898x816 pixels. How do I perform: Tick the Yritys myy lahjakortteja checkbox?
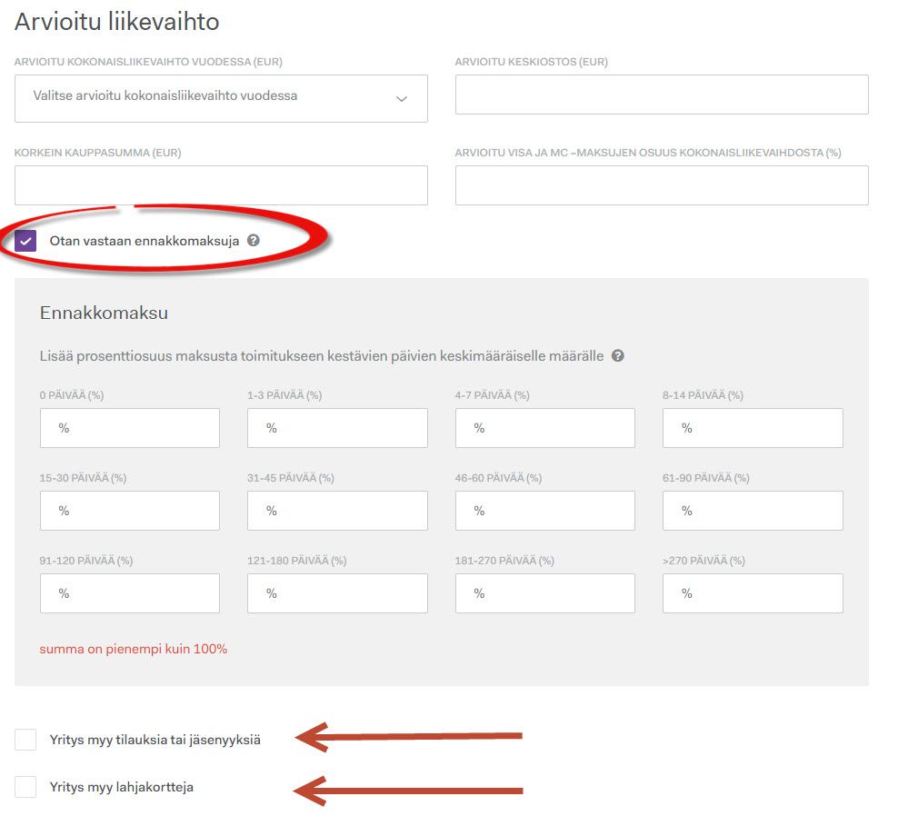point(25,787)
